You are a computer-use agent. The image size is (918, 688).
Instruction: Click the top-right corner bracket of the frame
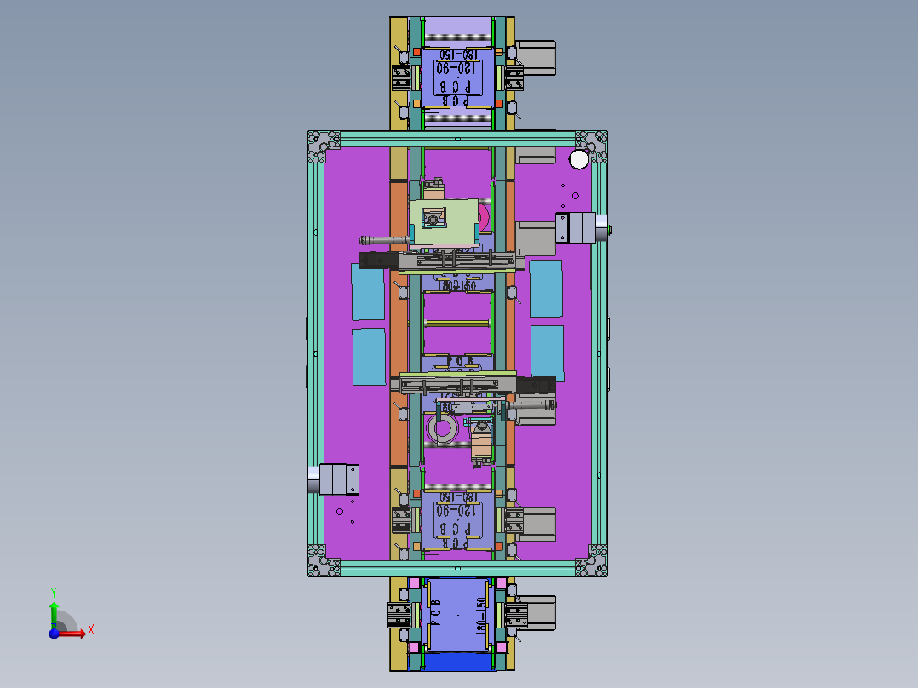point(591,146)
